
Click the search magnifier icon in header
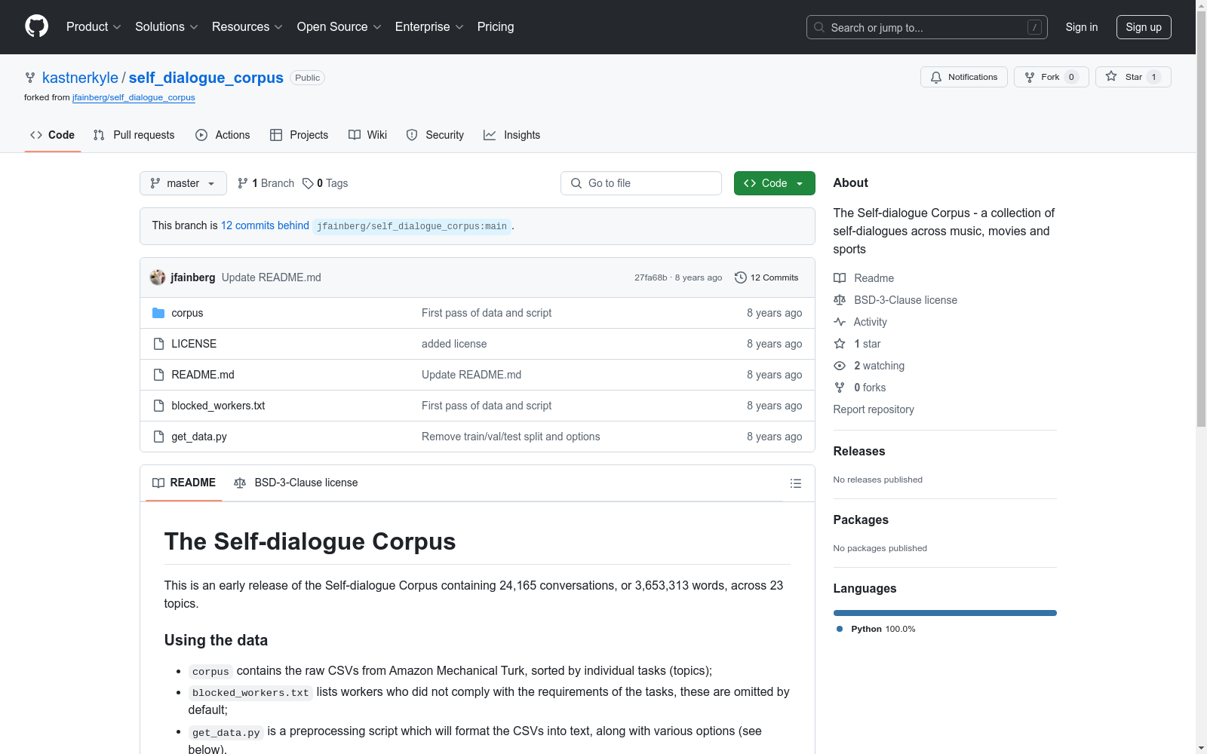click(x=819, y=27)
